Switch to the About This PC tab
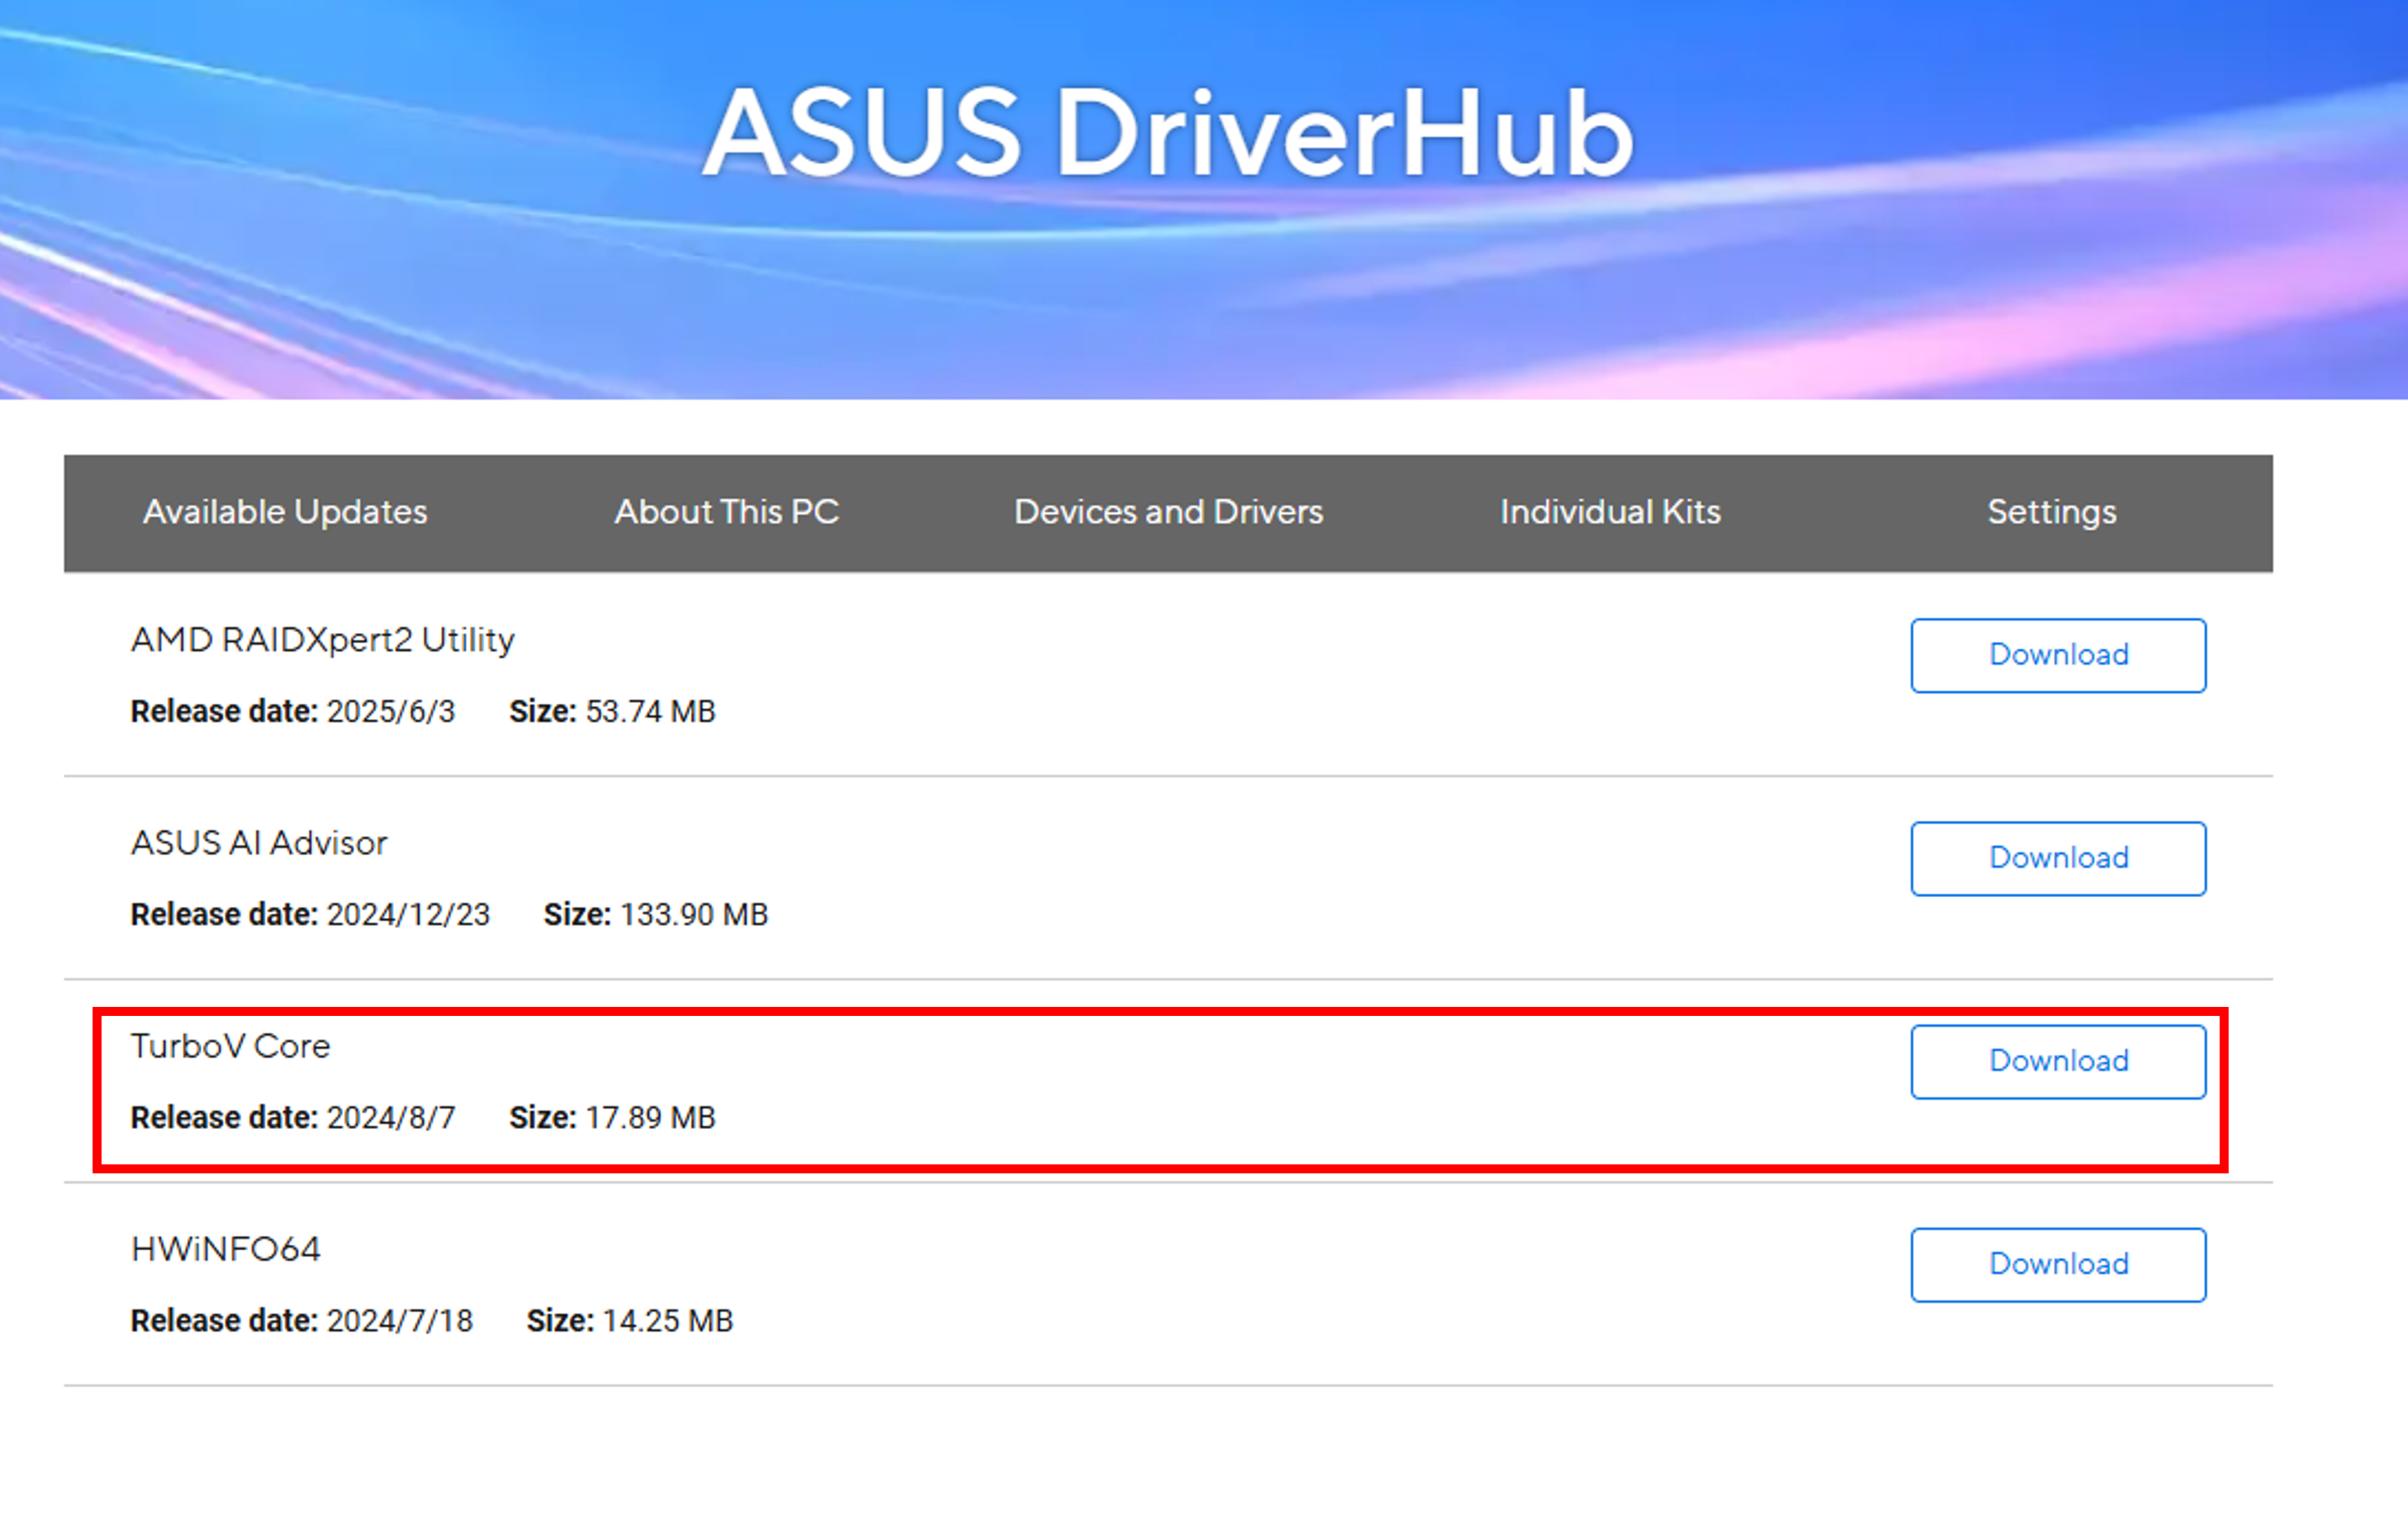Viewport: 2408px width, 1539px height. pos(727,513)
